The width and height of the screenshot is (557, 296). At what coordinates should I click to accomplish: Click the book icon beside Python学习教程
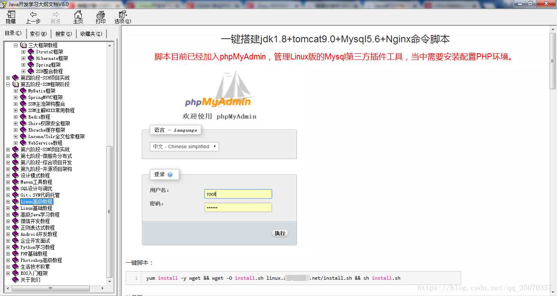[x=15, y=247]
